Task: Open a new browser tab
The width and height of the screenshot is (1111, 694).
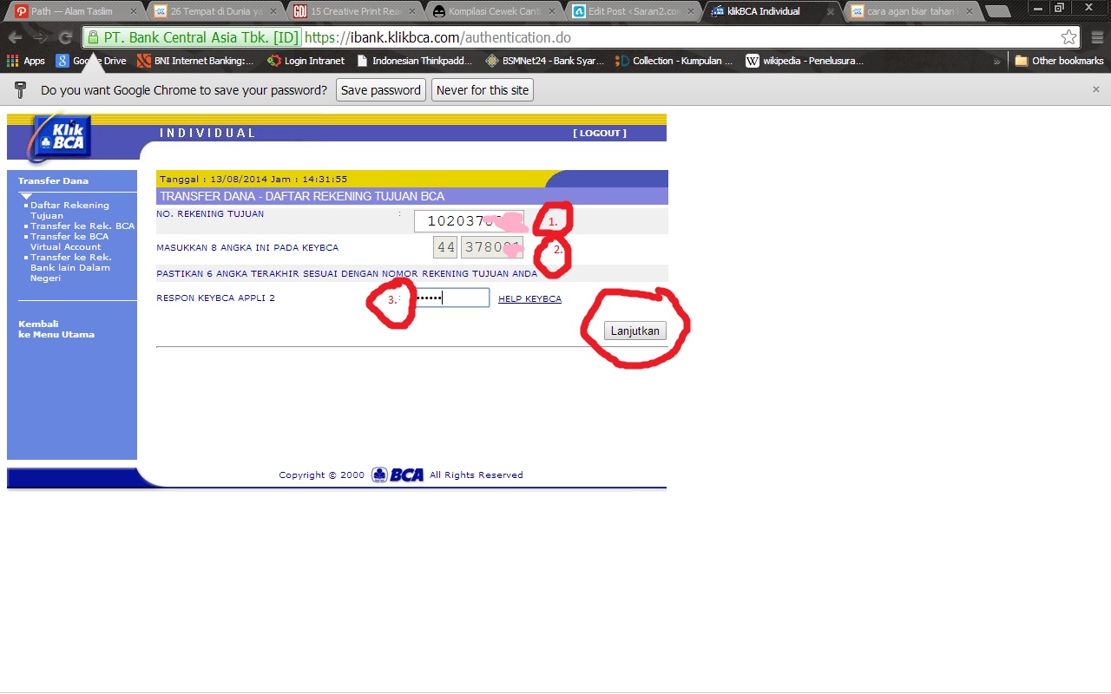Action: pos(998,11)
